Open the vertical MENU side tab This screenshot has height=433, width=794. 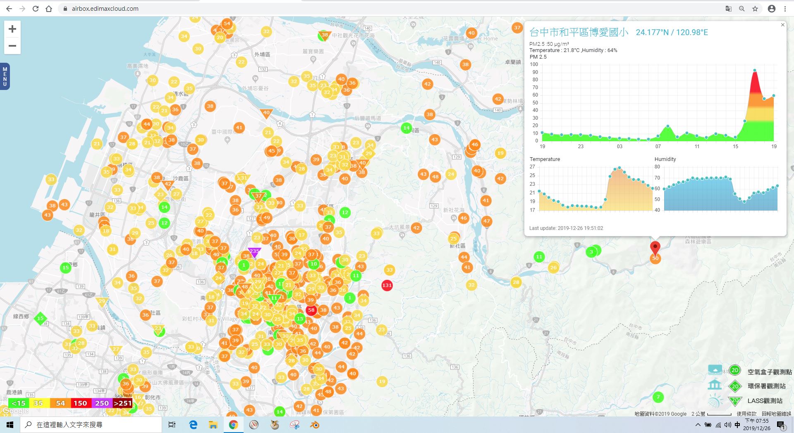click(5, 76)
